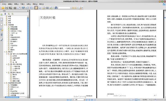Jump to bookmark 光年

pos(12,48)
